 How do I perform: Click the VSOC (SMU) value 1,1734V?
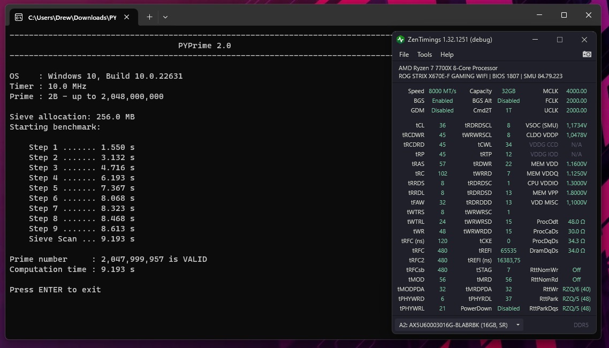coord(576,125)
